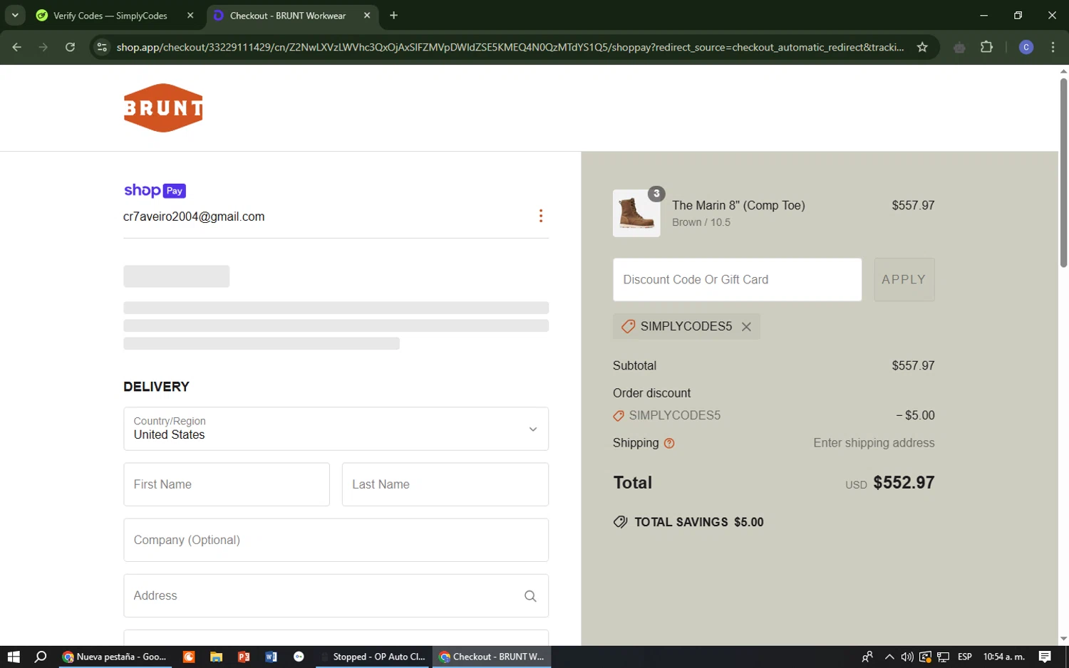Image resolution: width=1069 pixels, height=668 pixels.
Task: Click the shipping help question icon
Action: pos(669,443)
